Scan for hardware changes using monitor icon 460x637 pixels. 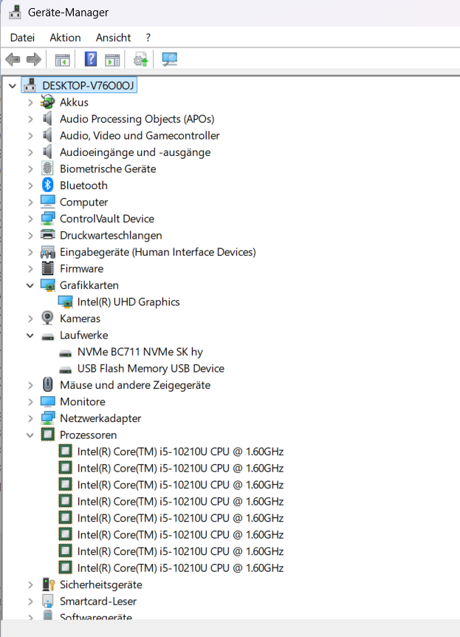[169, 60]
